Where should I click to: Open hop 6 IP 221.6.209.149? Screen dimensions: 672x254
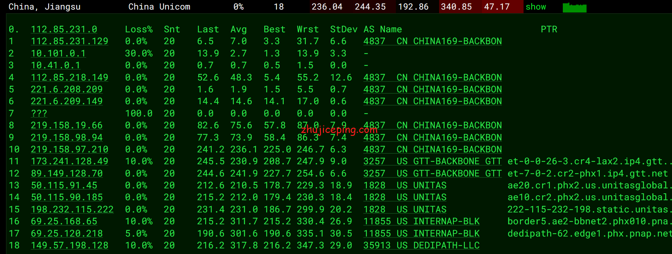(x=67, y=101)
